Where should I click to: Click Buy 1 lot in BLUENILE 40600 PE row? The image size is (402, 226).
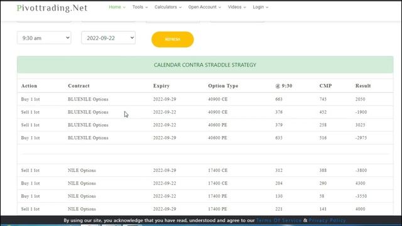(x=30, y=137)
